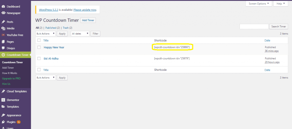Click the Cloud Templates pin icon

[x=3, y=91]
